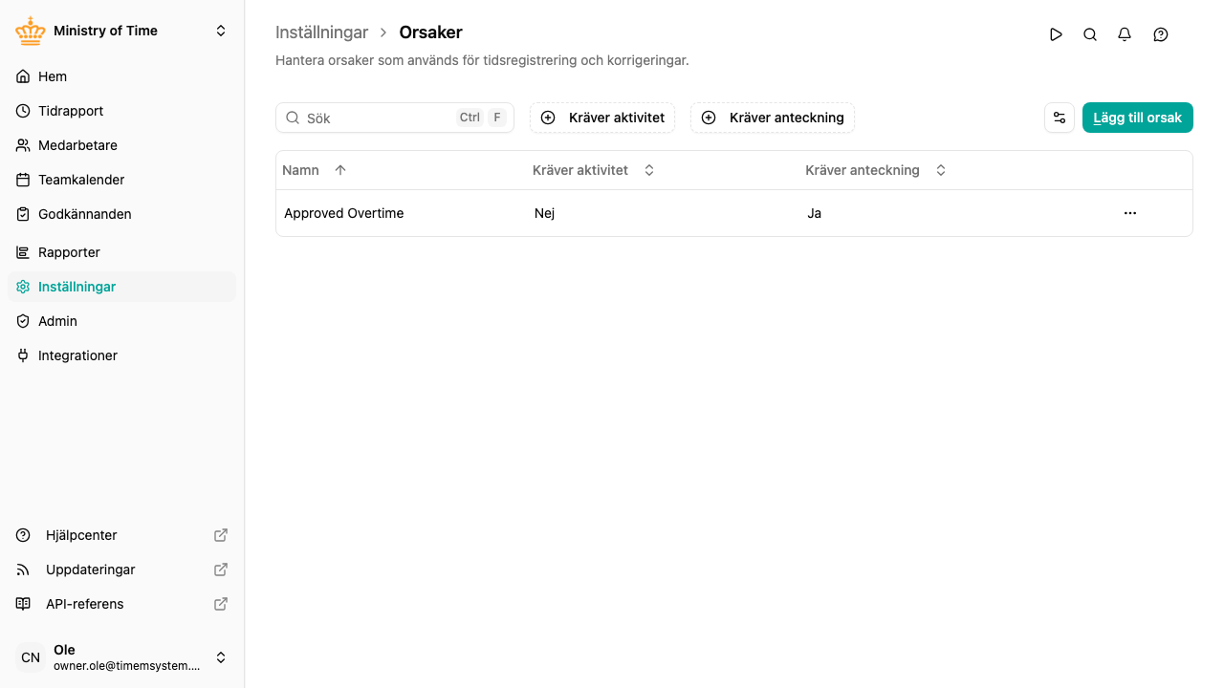The image size is (1224, 688).
Task: Click the Lägg till orsak button
Action: coord(1138,118)
